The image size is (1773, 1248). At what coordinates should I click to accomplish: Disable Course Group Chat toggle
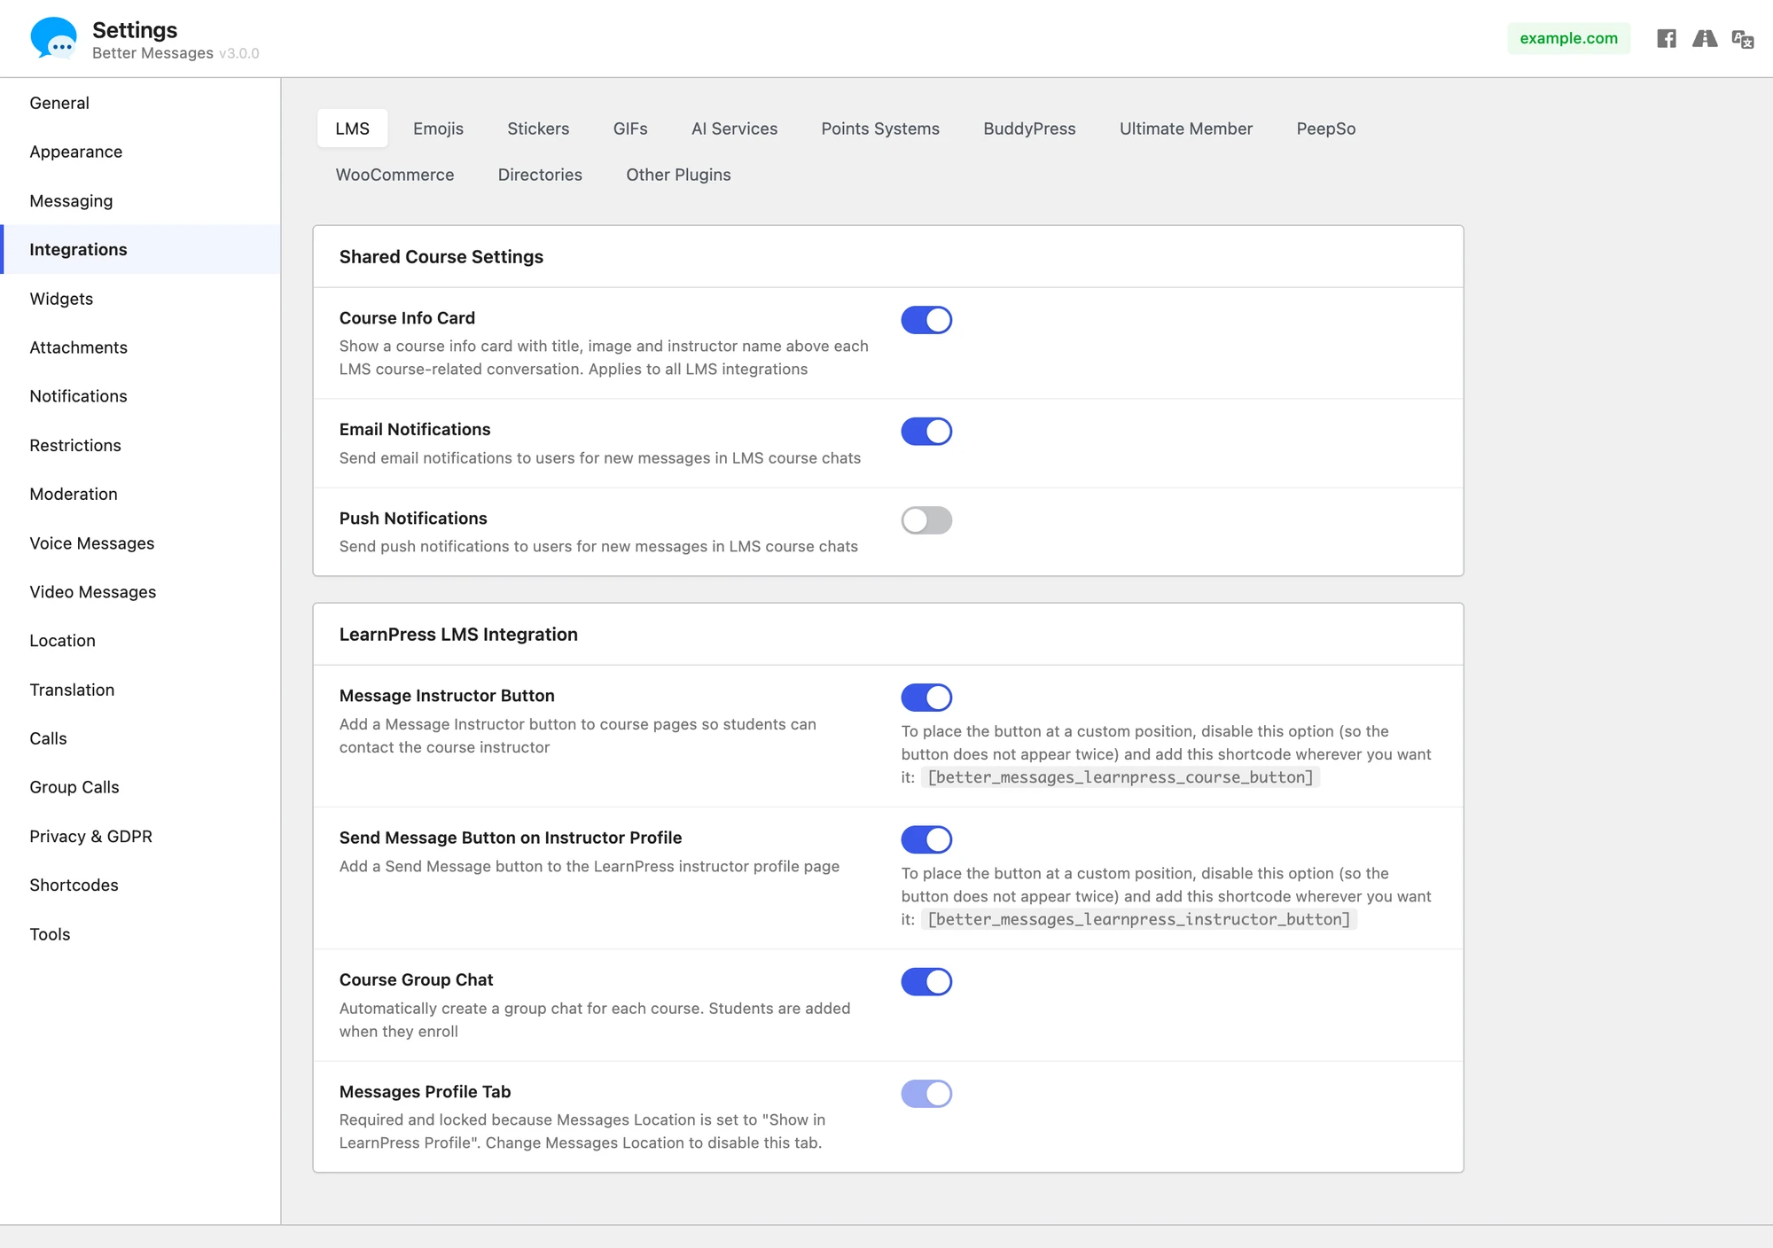click(x=926, y=981)
